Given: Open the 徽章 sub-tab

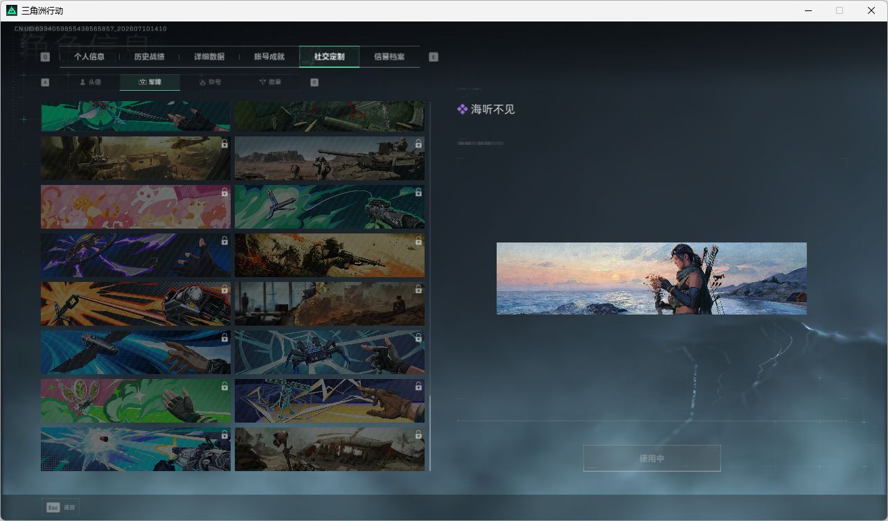Looking at the screenshot, I should (x=270, y=82).
